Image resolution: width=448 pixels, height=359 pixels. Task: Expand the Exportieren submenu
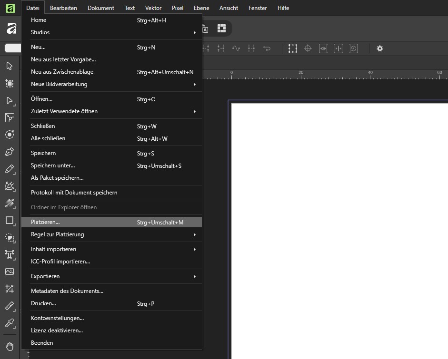tap(112, 276)
